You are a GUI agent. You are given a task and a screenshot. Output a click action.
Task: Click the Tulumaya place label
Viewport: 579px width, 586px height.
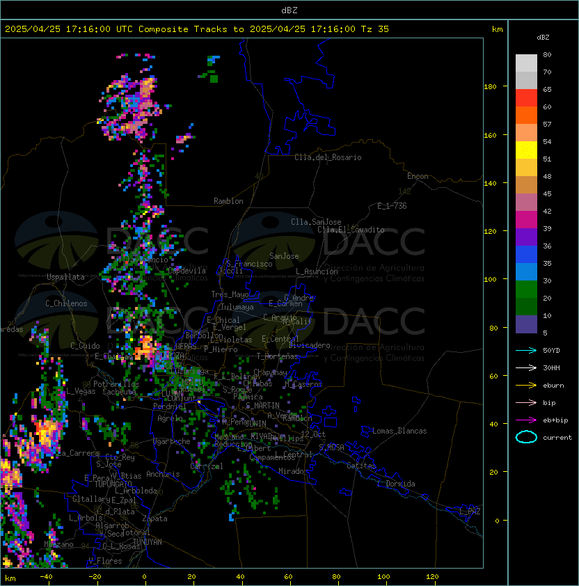(237, 307)
